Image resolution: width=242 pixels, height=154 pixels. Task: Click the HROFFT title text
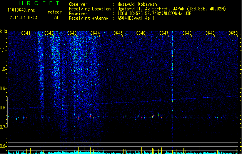[x=39, y=3]
